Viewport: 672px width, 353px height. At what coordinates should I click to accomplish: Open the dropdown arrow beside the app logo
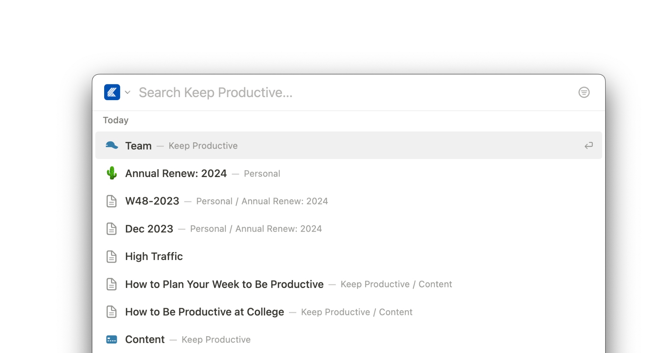pos(127,92)
